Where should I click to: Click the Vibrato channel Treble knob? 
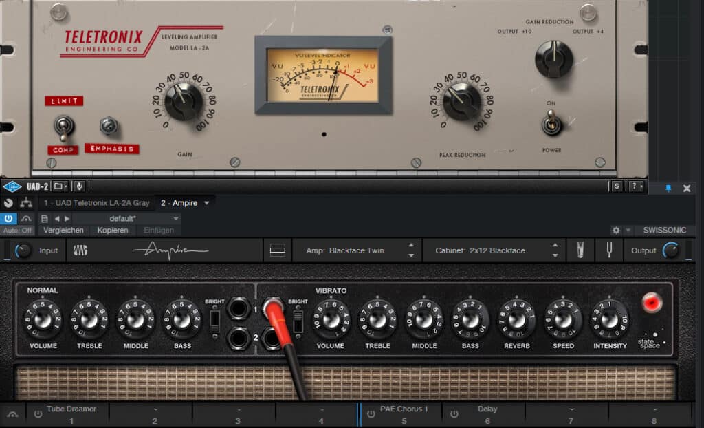[x=377, y=320]
